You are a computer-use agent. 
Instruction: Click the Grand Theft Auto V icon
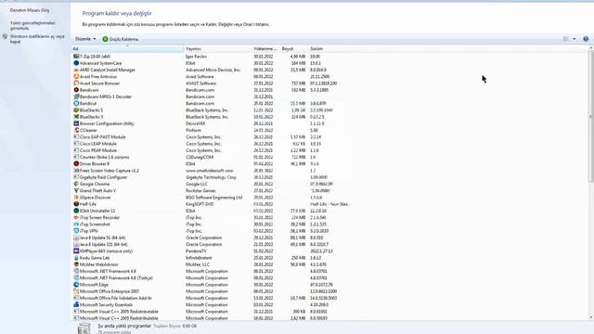click(x=76, y=191)
